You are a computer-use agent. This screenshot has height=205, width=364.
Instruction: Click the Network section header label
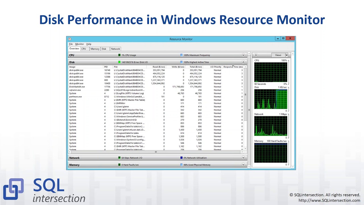pos(74,158)
